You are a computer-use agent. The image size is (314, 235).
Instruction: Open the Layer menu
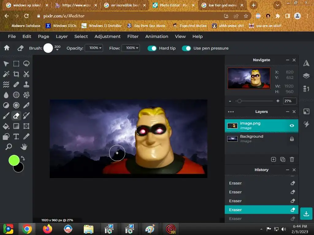62,36
